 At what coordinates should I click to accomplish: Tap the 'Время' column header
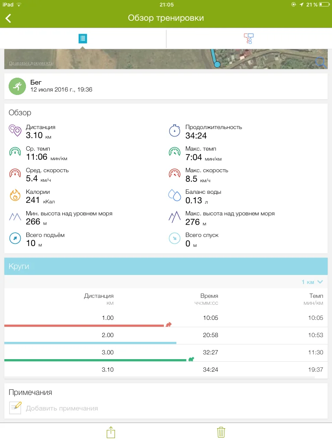point(209,296)
